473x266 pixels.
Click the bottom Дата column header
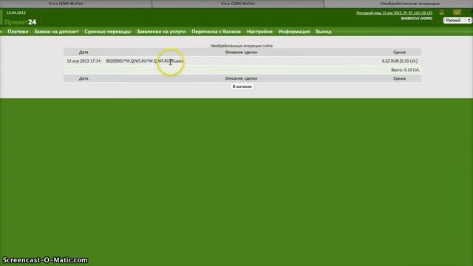(x=84, y=78)
